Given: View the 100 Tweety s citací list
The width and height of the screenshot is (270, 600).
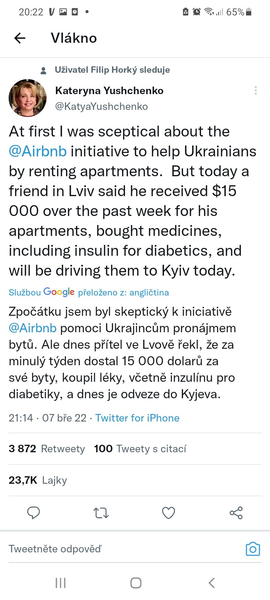Looking at the screenshot, I should point(140,449).
